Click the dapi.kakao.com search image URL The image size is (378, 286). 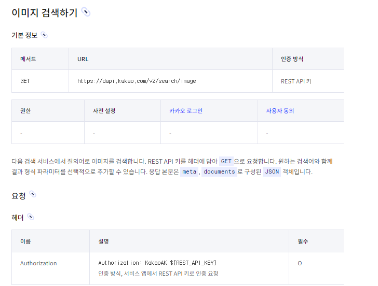(x=137, y=81)
